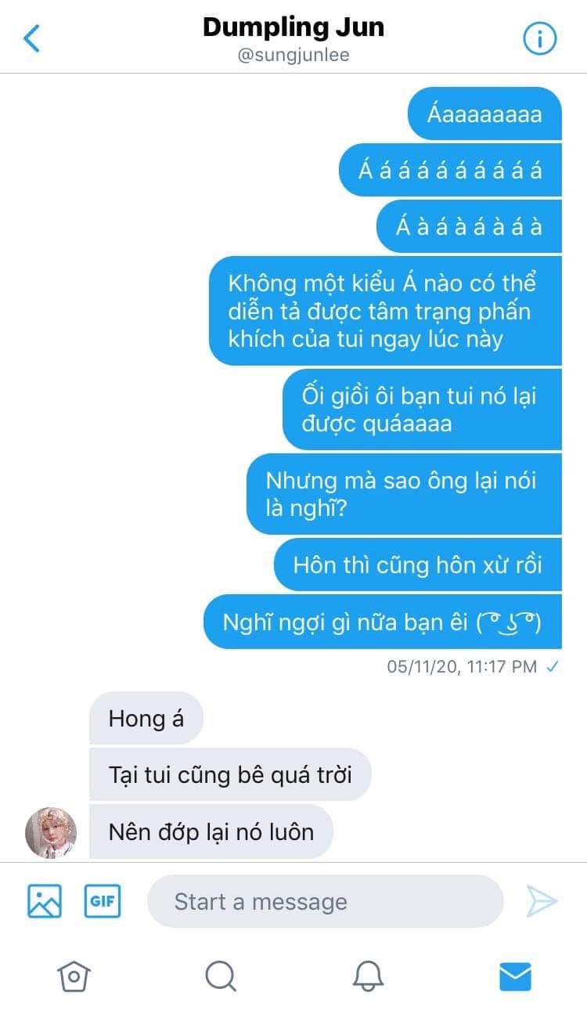Go to the Home tab
Image resolution: width=587 pixels, height=1017 pixels.
(74, 976)
